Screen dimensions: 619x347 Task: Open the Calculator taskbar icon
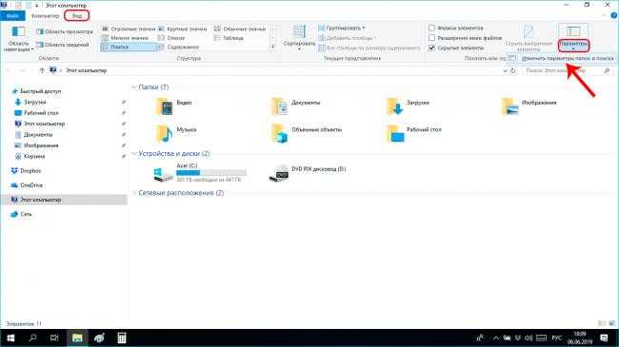pos(122,337)
